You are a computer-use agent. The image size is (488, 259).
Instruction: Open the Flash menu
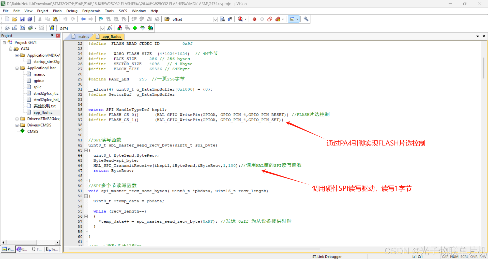(x=57, y=11)
